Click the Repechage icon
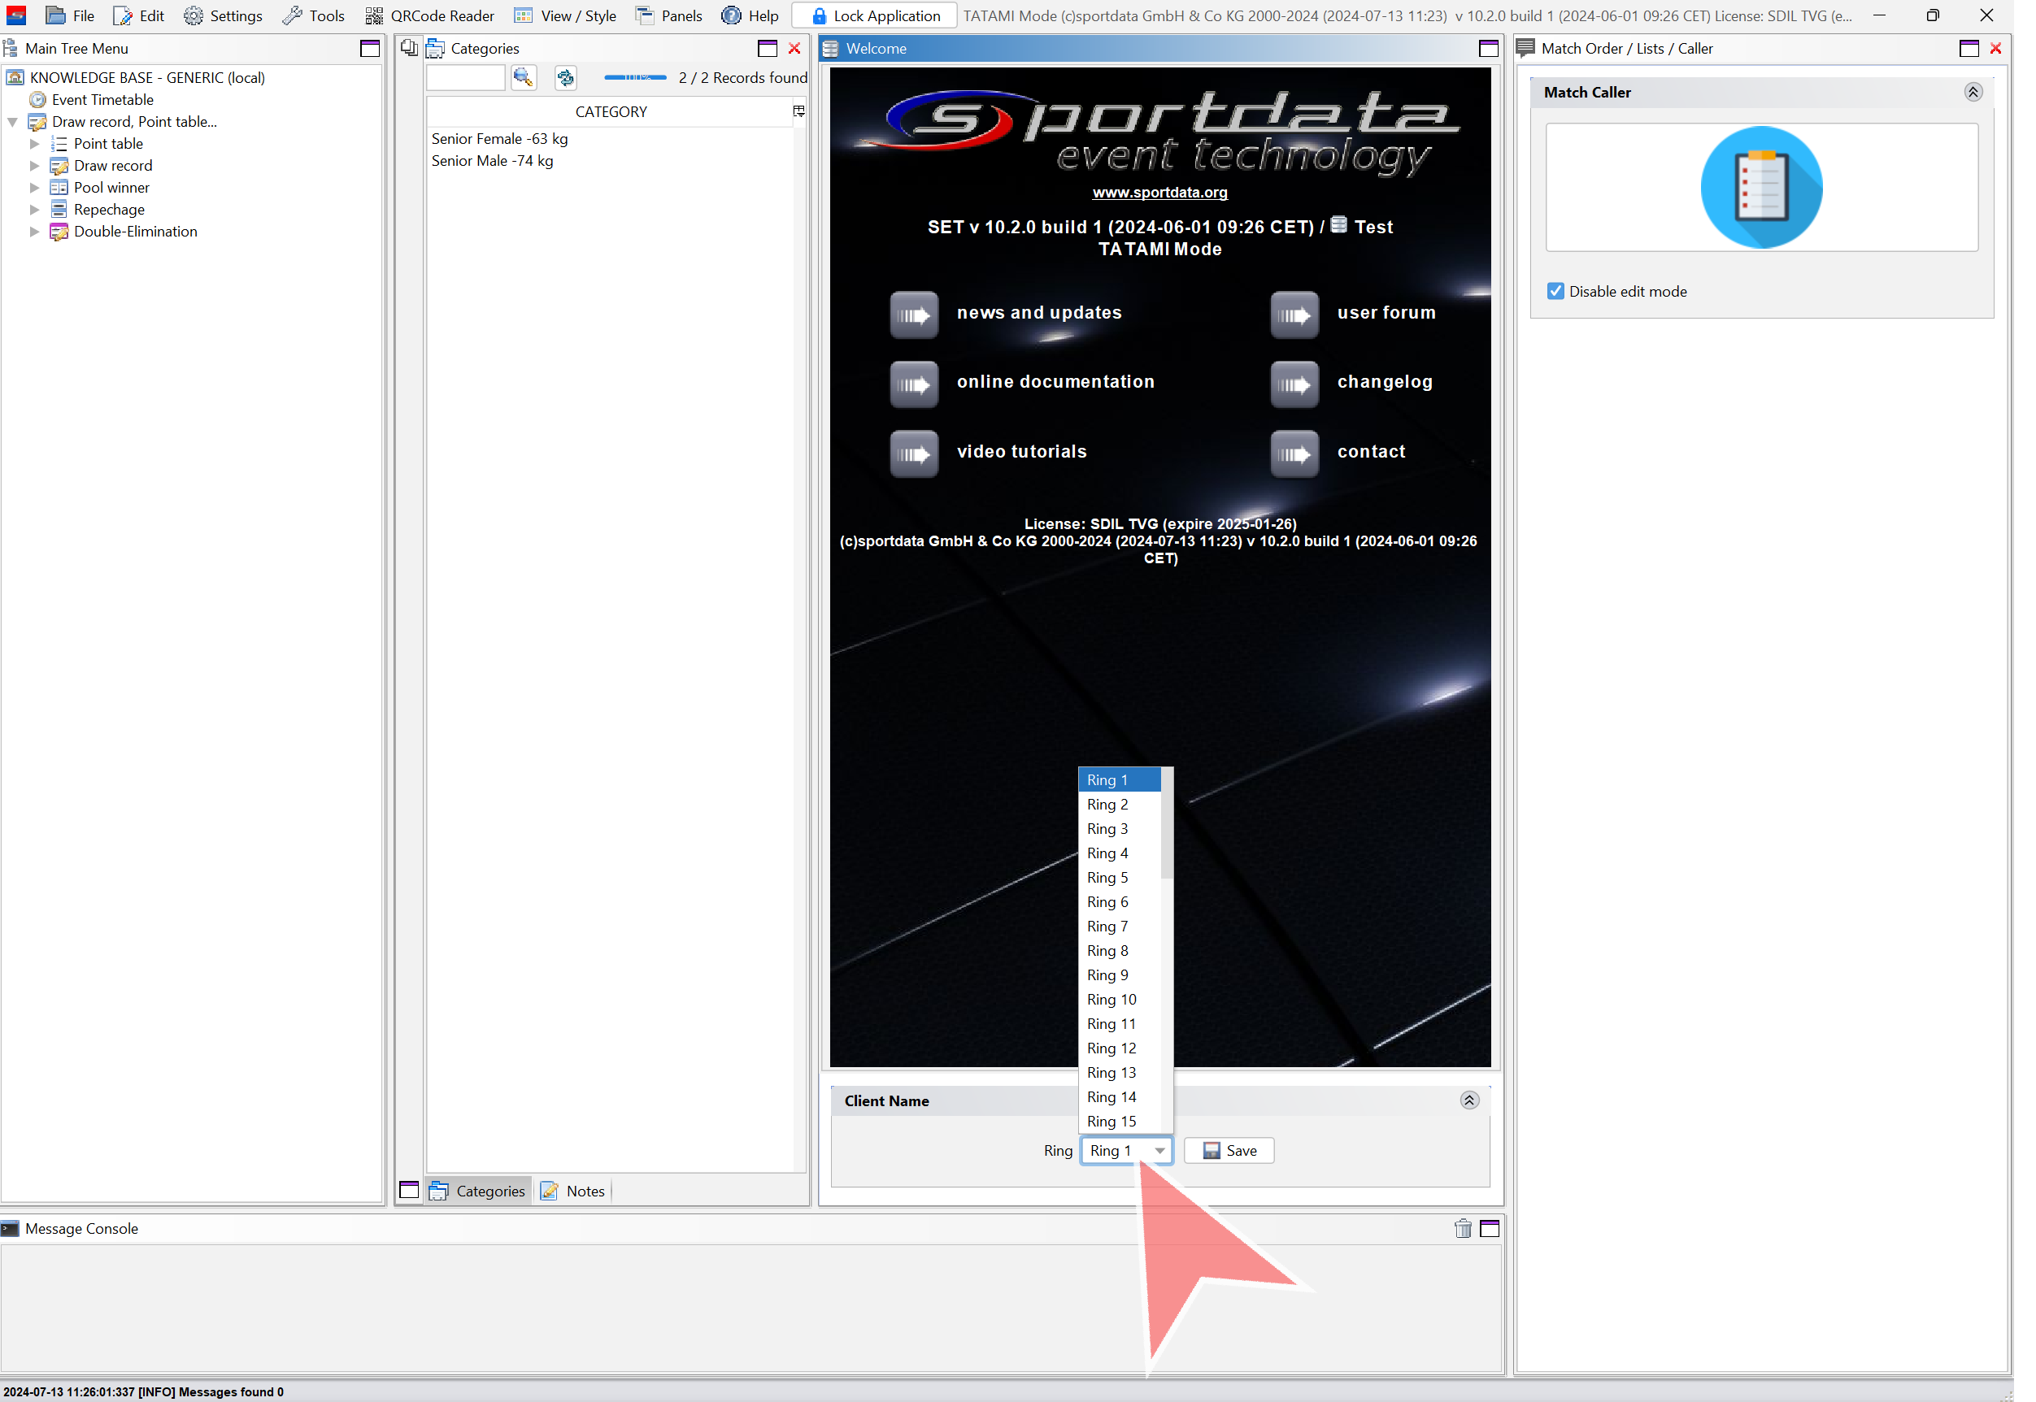2036x1402 pixels. 59,209
